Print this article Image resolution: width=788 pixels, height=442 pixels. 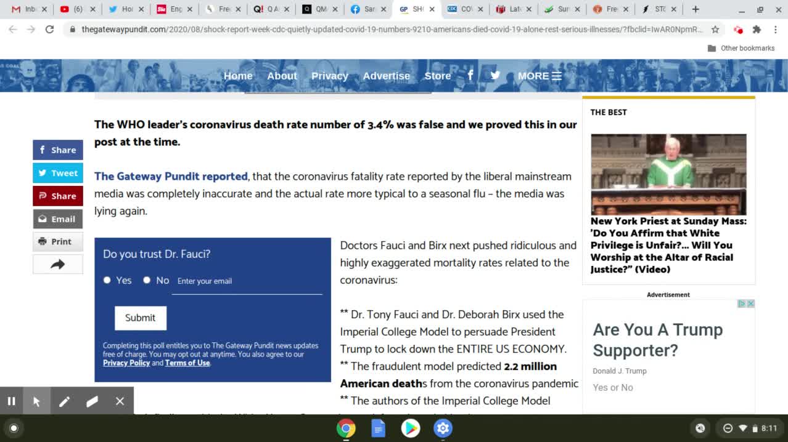(58, 241)
